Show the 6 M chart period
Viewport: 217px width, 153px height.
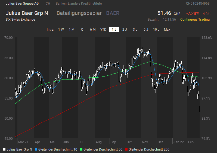pyautogui.click(x=93, y=30)
